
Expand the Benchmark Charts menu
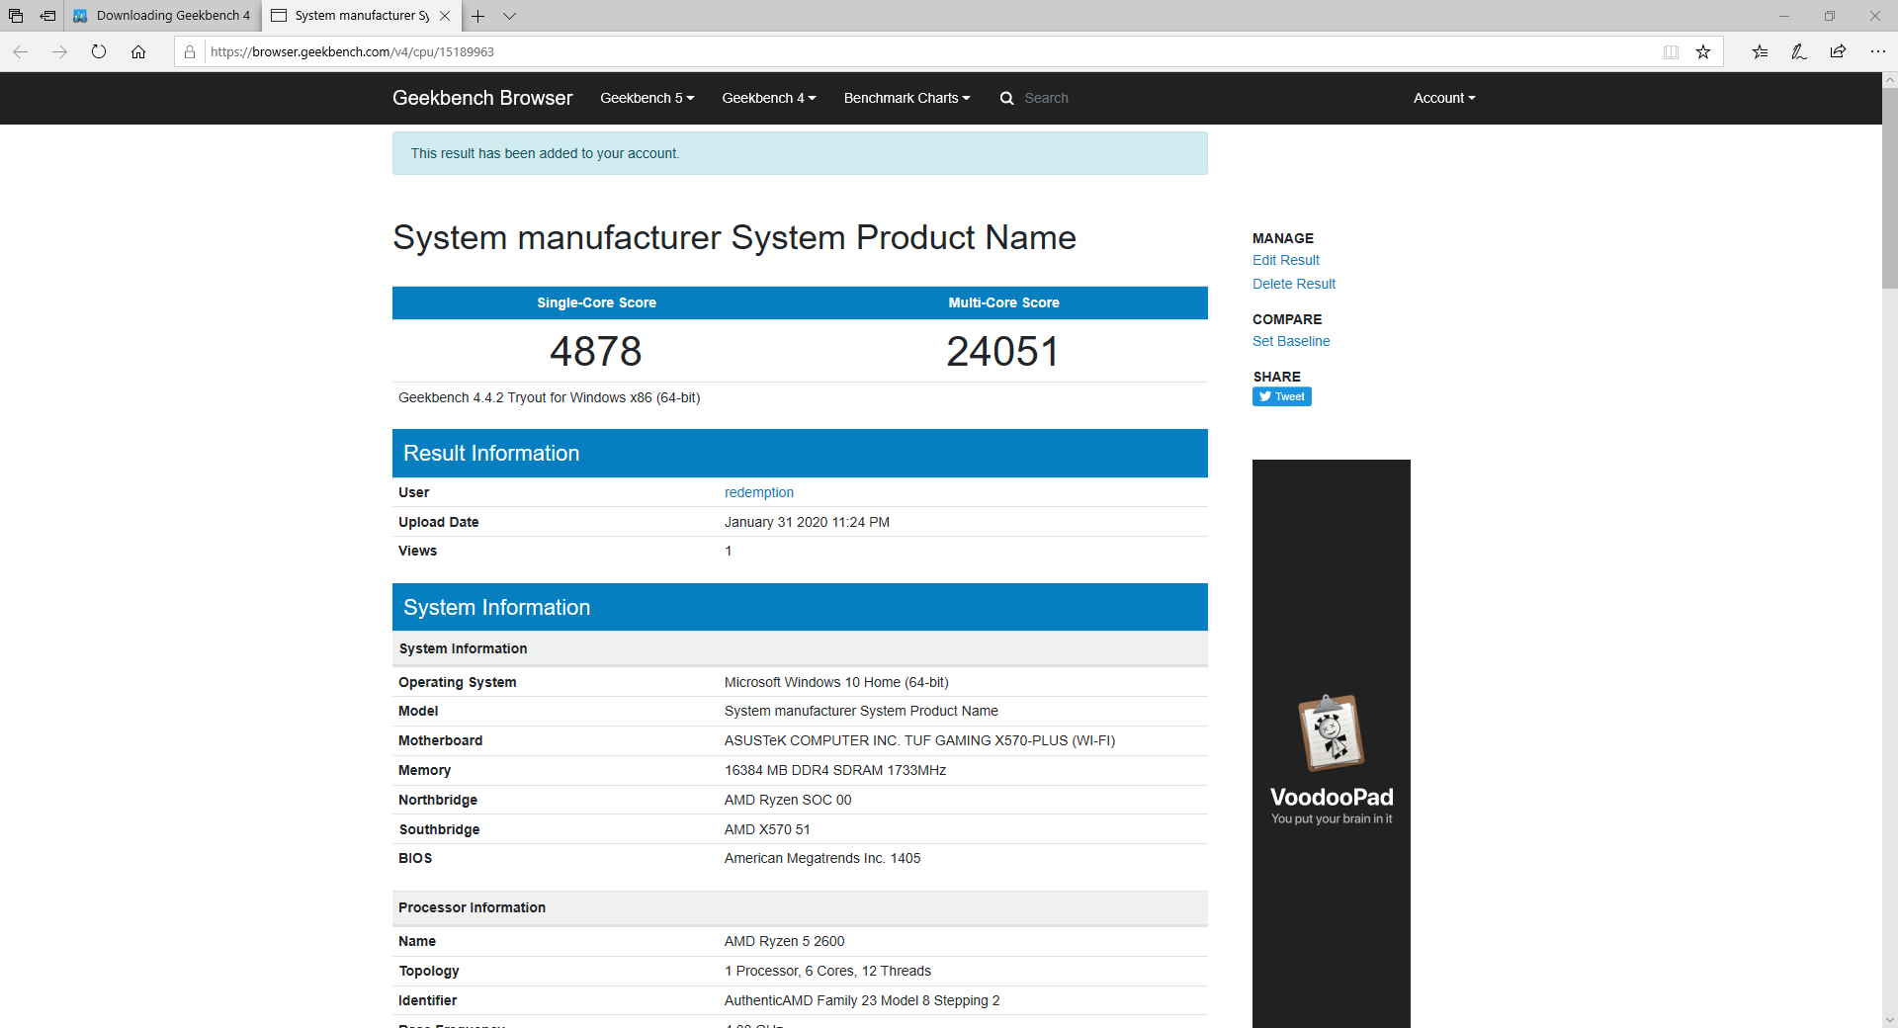click(x=907, y=98)
